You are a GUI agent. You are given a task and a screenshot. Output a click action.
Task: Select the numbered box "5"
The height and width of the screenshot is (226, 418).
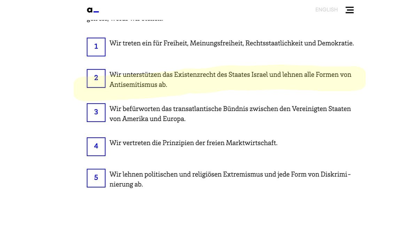96,178
